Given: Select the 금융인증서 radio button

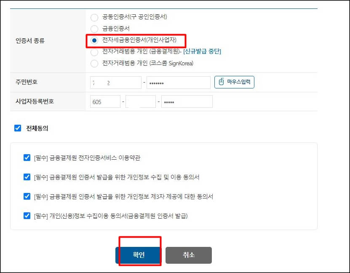Looking at the screenshot, I should pyautogui.click(x=94, y=29).
